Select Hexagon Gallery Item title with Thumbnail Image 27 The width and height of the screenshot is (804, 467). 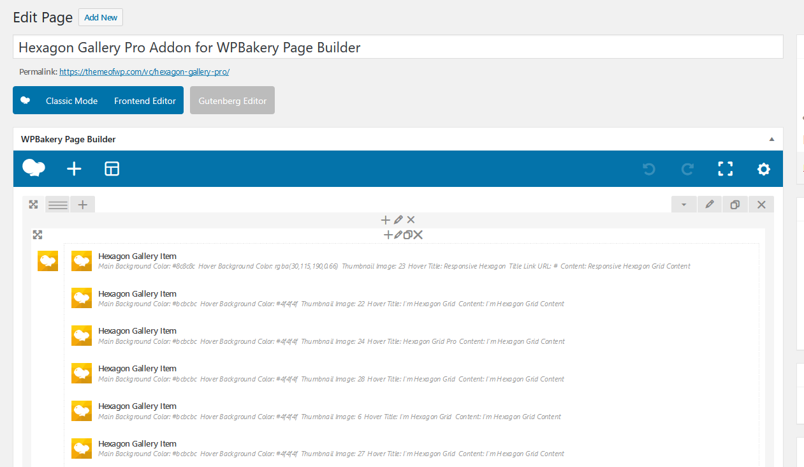pos(137,443)
